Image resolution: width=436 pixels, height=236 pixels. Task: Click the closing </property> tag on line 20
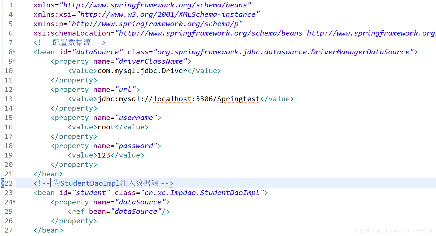74,165
